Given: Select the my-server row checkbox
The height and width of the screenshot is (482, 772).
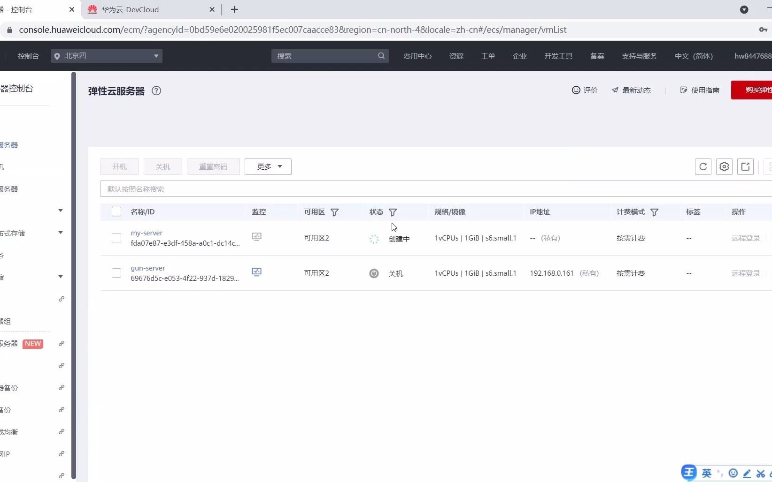Looking at the screenshot, I should click(116, 238).
